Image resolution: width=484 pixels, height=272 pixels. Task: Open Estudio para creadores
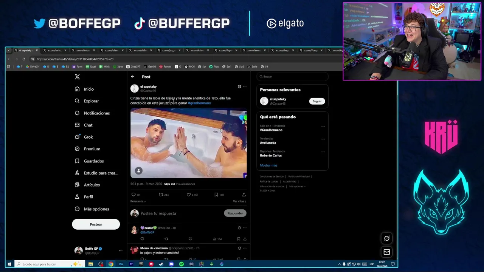coord(96,173)
